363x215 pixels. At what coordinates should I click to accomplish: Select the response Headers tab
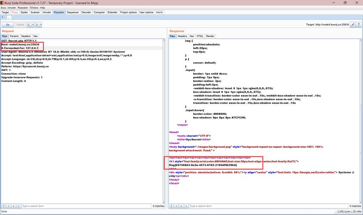(182, 36)
